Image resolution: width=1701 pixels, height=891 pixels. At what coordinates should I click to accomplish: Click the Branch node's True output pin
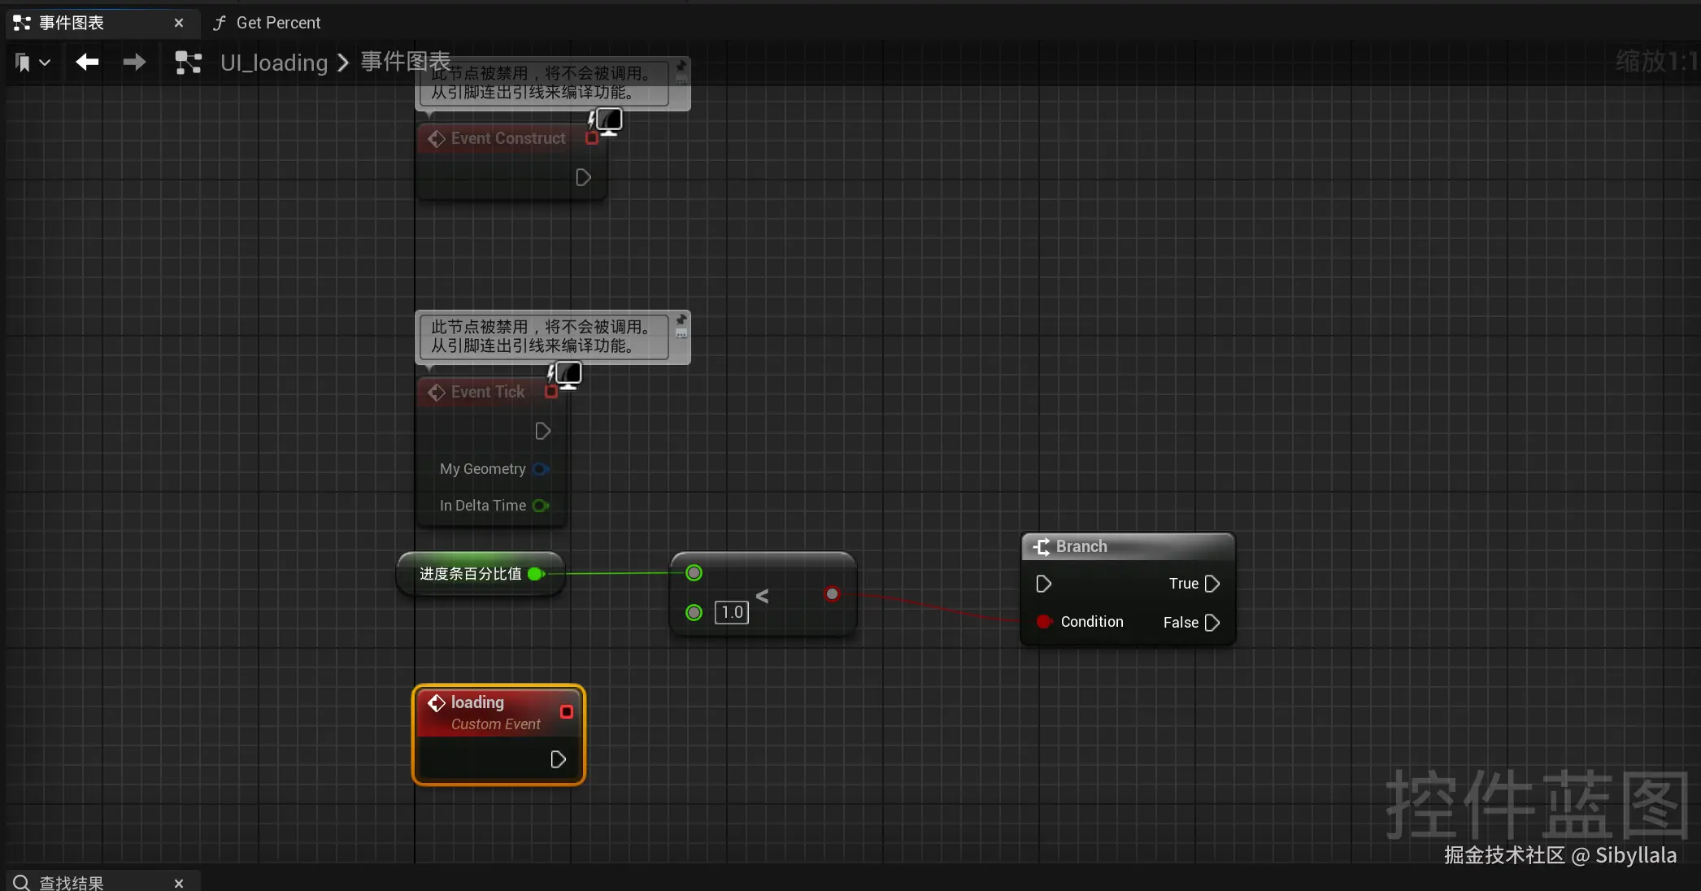click(1212, 584)
